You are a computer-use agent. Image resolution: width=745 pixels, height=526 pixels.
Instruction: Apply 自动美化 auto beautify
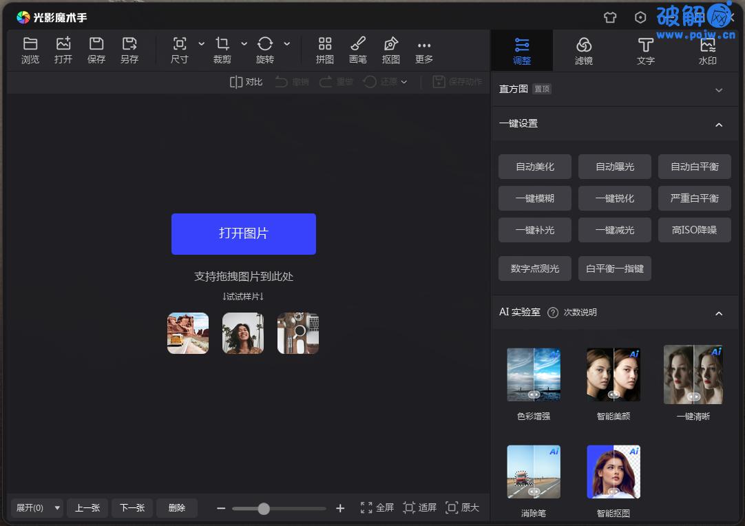tap(534, 166)
